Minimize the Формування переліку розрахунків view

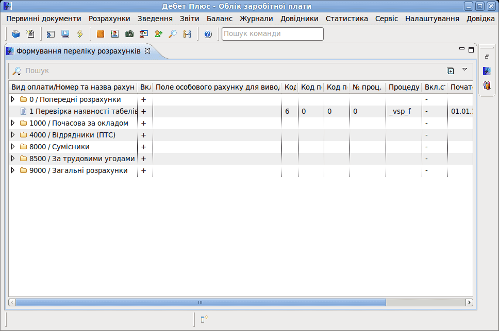click(462, 48)
